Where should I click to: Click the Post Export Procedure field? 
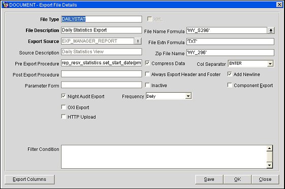click(102, 74)
